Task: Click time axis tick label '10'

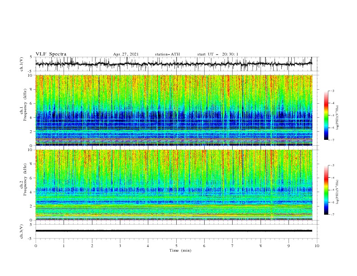Action: (317, 246)
